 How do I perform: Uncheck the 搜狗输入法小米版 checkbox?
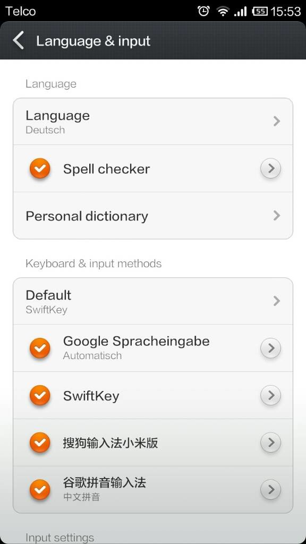click(x=40, y=443)
